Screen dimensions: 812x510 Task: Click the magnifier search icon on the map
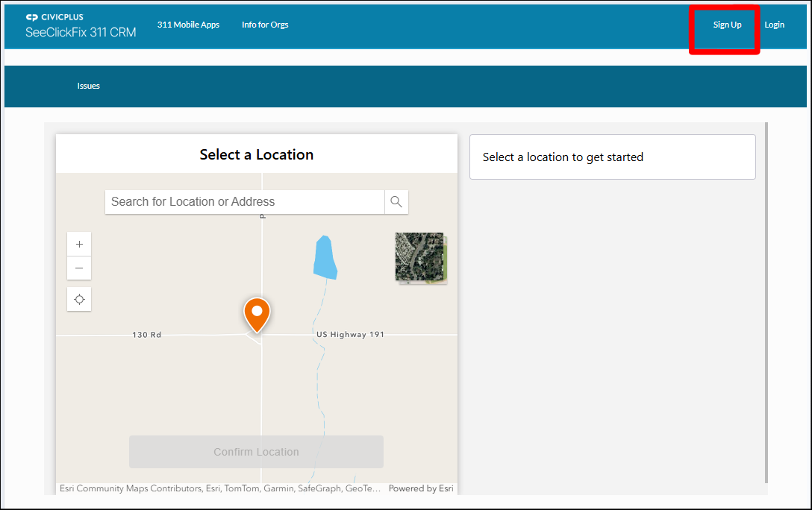[396, 202]
